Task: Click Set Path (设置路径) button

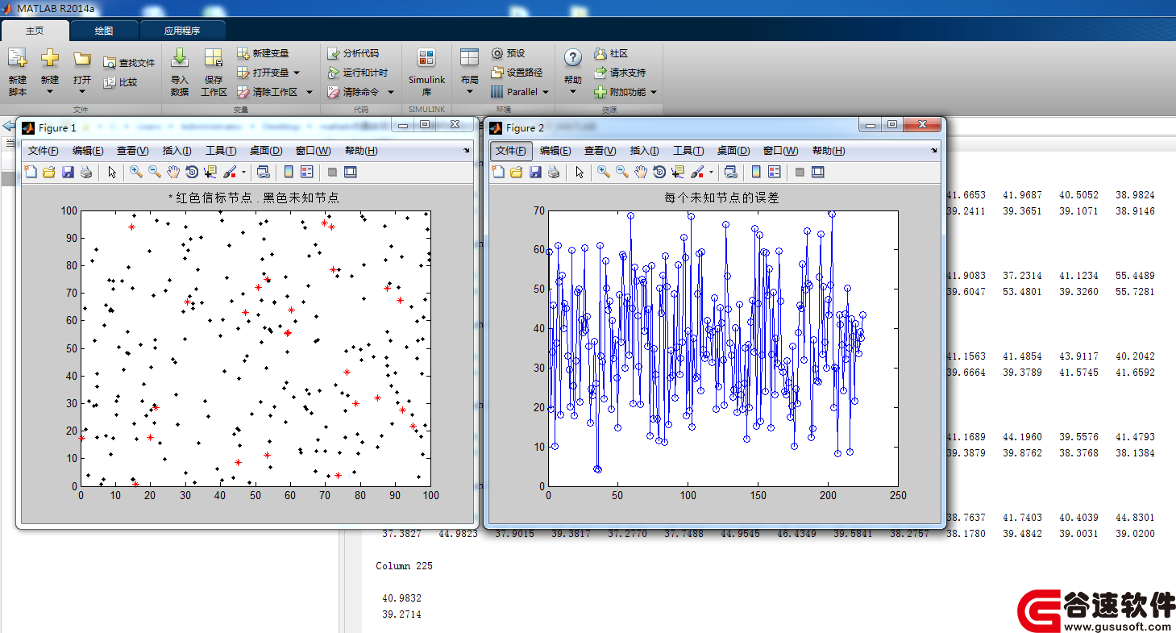Action: point(517,73)
